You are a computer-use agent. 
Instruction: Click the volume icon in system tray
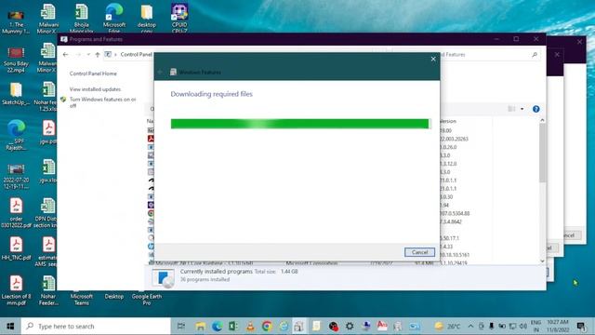click(x=523, y=327)
